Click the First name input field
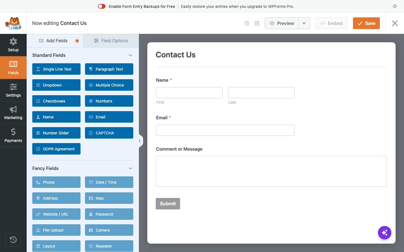 189,93
